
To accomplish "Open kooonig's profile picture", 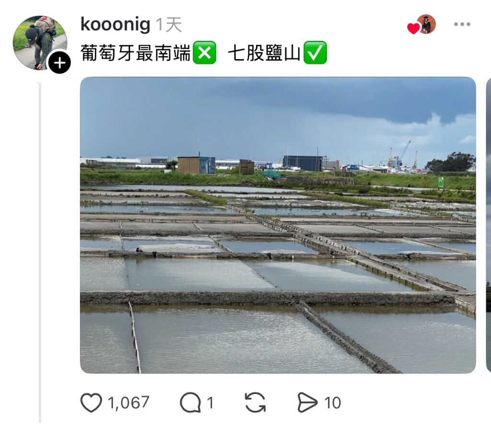I will (39, 42).
